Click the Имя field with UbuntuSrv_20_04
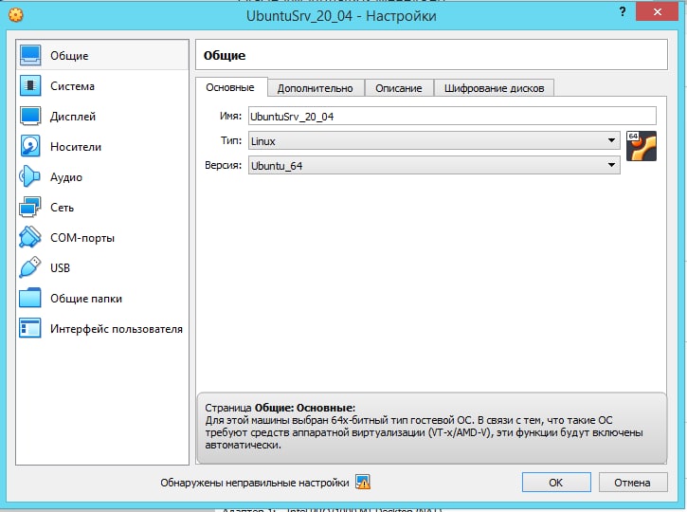 tap(452, 117)
